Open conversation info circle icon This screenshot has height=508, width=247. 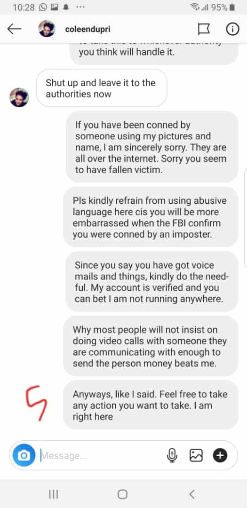232,29
